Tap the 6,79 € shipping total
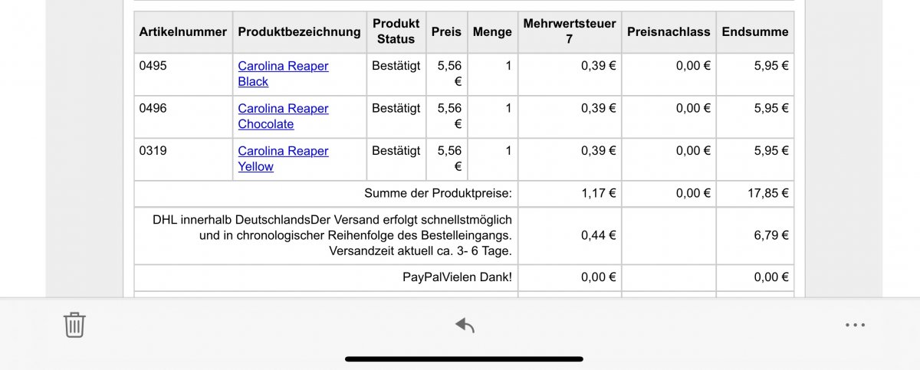This screenshot has width=920, height=370. 771,235
